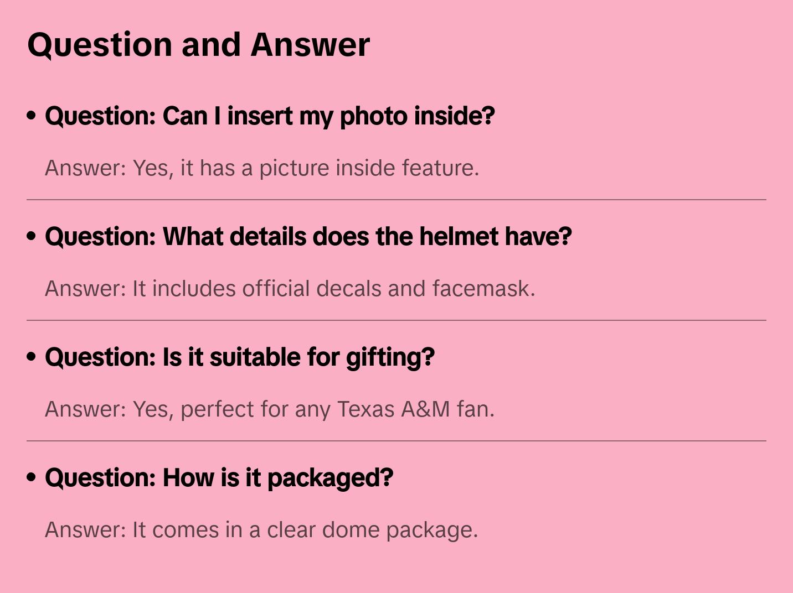793x593 pixels.
Task: Click the answer starting "Yes, perfect for any"
Action: pos(269,409)
